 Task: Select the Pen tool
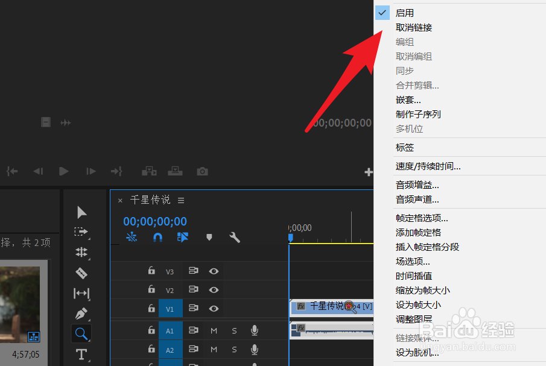coord(81,314)
